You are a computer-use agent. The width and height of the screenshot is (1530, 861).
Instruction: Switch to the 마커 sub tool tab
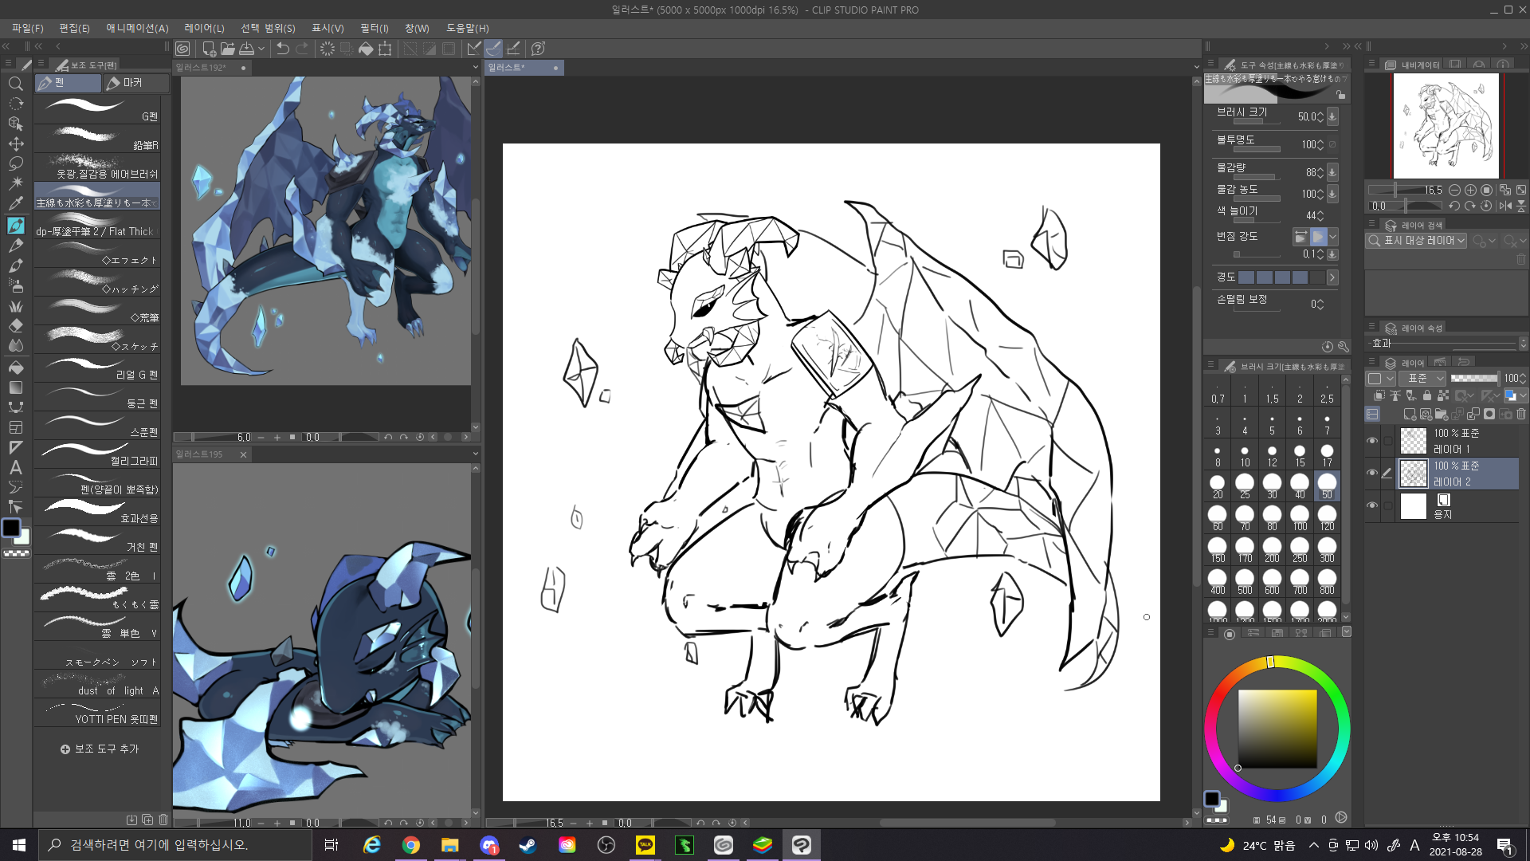(x=137, y=83)
